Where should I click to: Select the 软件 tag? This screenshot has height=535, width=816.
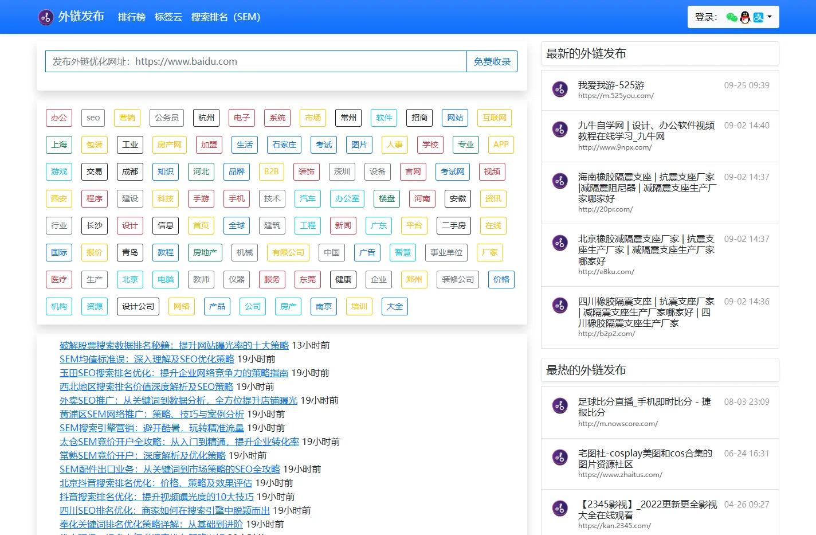[x=384, y=118]
